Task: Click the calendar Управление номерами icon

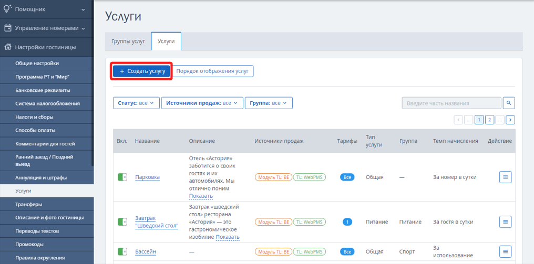Action: [x=8, y=28]
